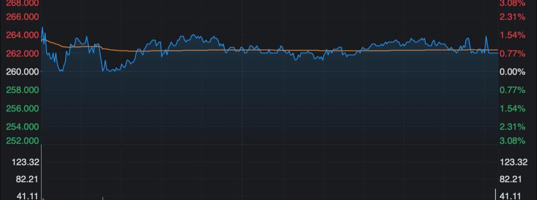The height and width of the screenshot is (200, 537).
Task: Click the left 123.32 volume axis label
Action: pyautogui.click(x=28, y=162)
